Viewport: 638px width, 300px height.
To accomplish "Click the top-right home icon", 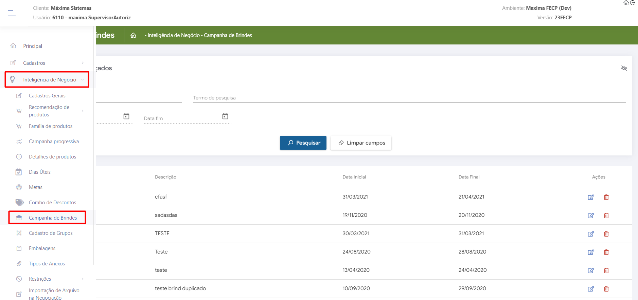I will point(626,3).
